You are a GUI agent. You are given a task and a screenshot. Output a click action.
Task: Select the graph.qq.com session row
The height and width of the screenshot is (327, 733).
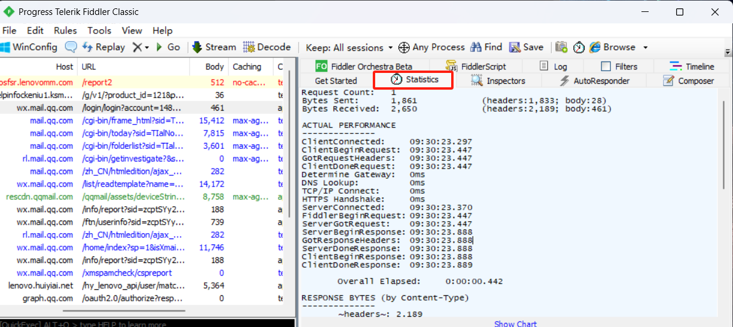142,298
